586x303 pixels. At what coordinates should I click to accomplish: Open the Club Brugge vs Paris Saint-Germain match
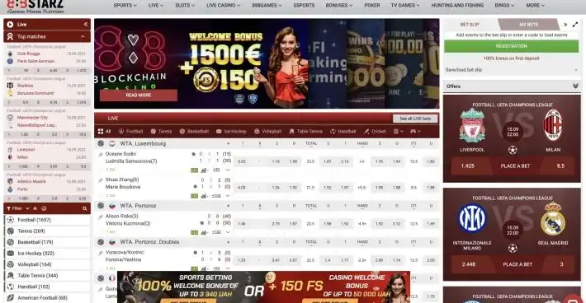(47, 58)
